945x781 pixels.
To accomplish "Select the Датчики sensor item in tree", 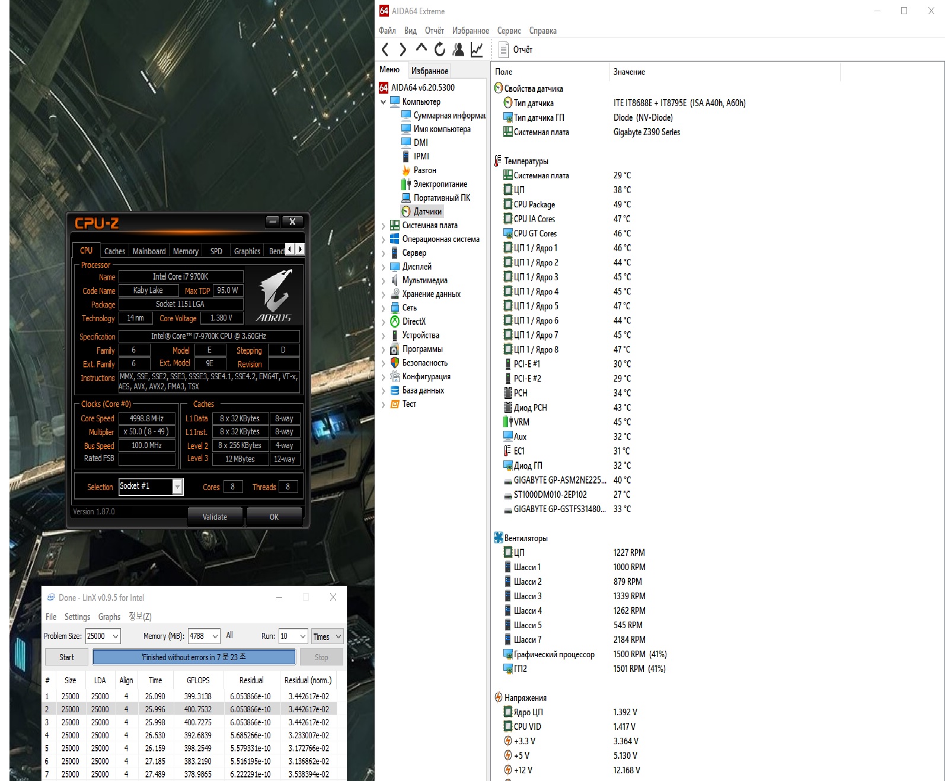I will tap(422, 212).
